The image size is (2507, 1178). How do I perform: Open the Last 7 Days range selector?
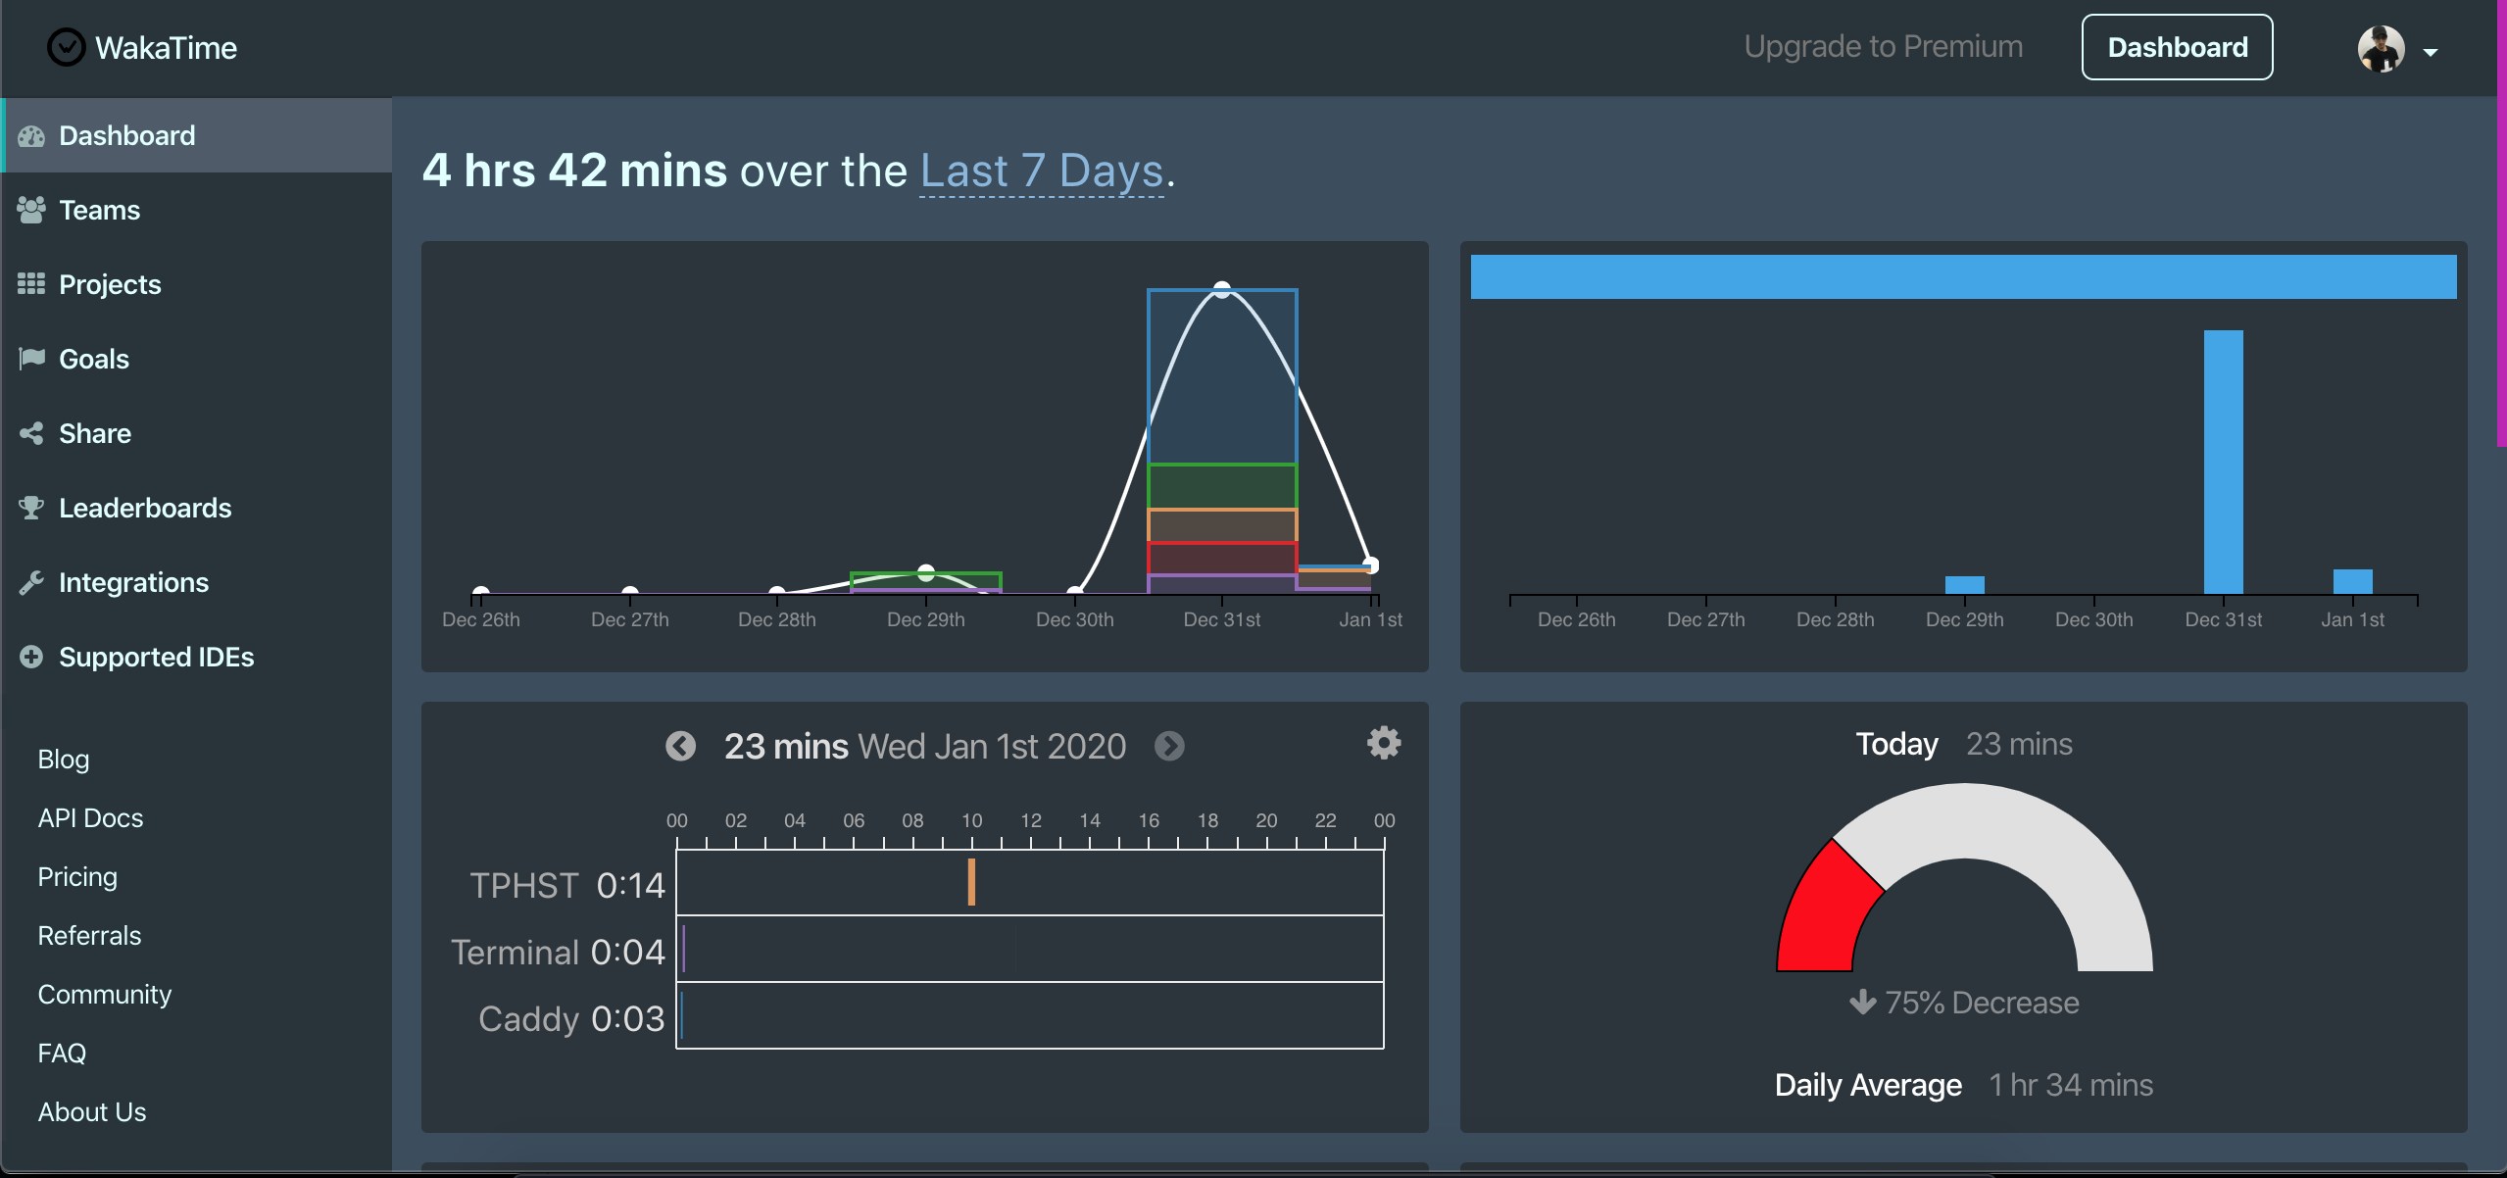(1042, 172)
